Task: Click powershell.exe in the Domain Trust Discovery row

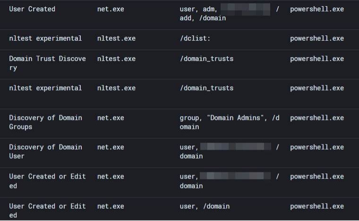Action: (317, 59)
